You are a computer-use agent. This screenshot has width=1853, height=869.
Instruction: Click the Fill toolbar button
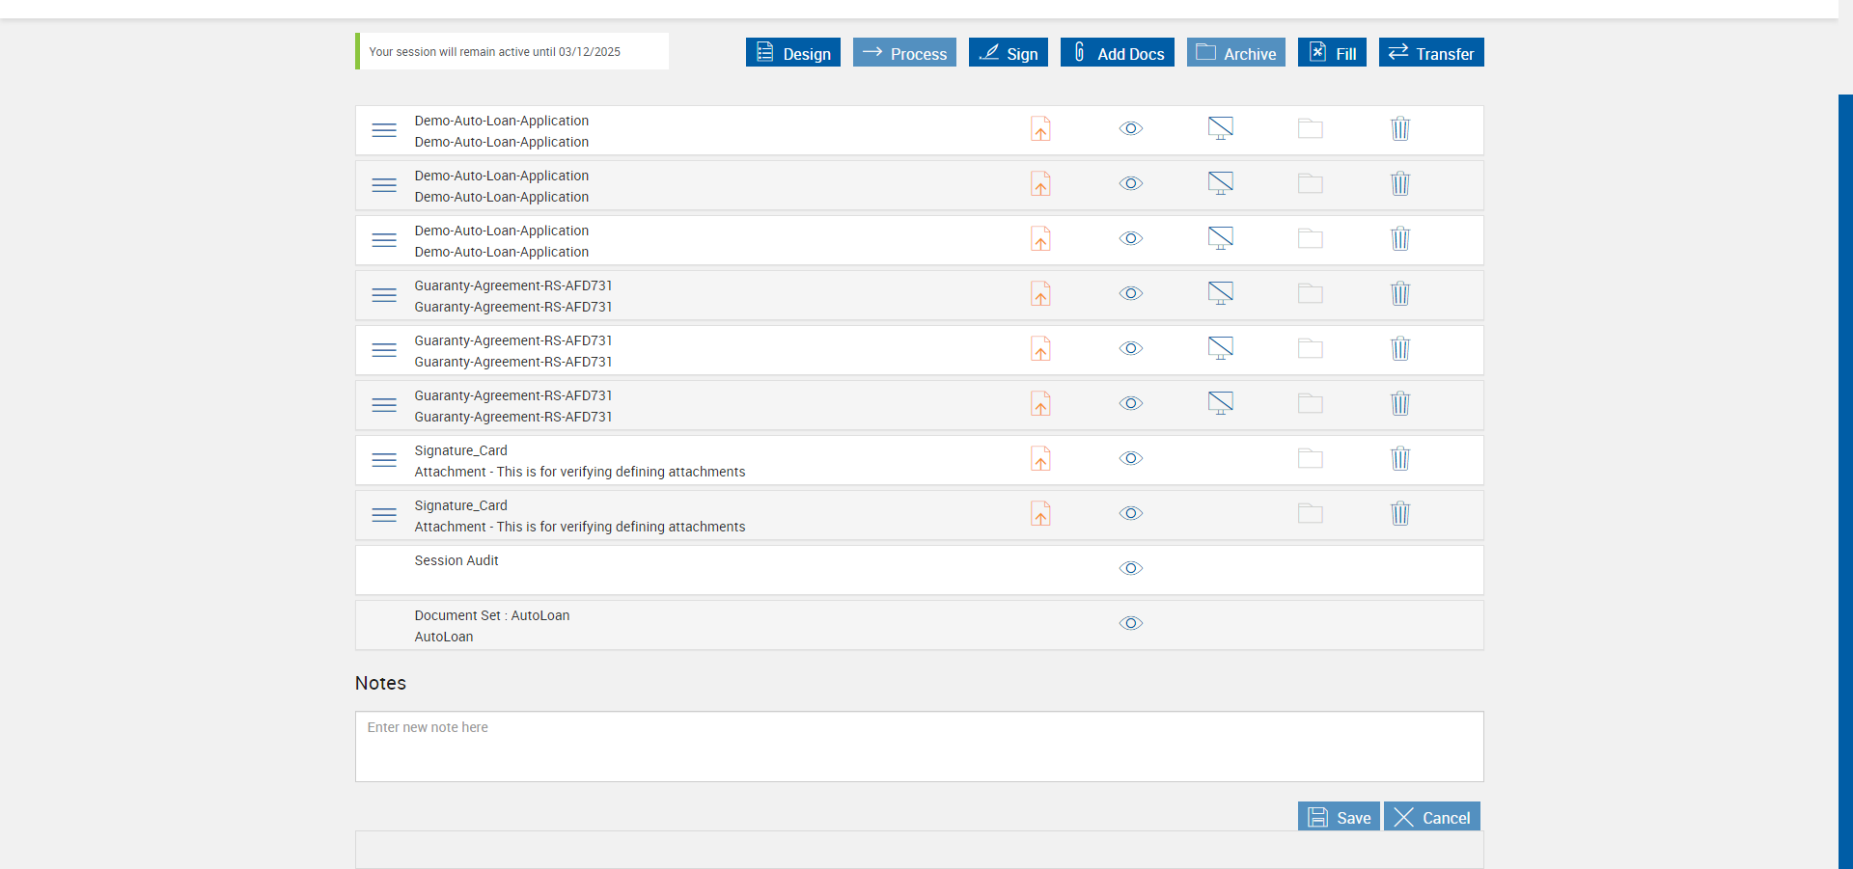1331,53
